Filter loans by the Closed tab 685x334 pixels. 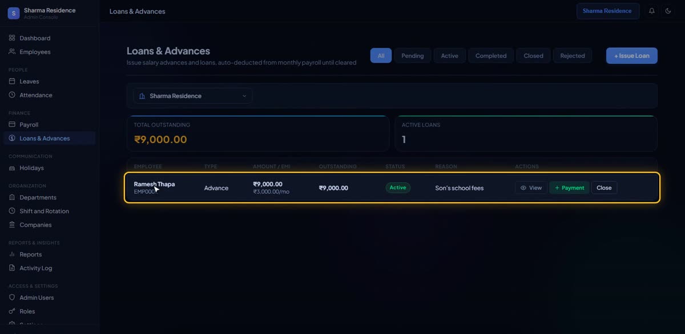point(534,56)
